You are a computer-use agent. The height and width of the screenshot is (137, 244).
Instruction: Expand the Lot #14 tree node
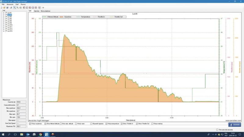(3, 31)
